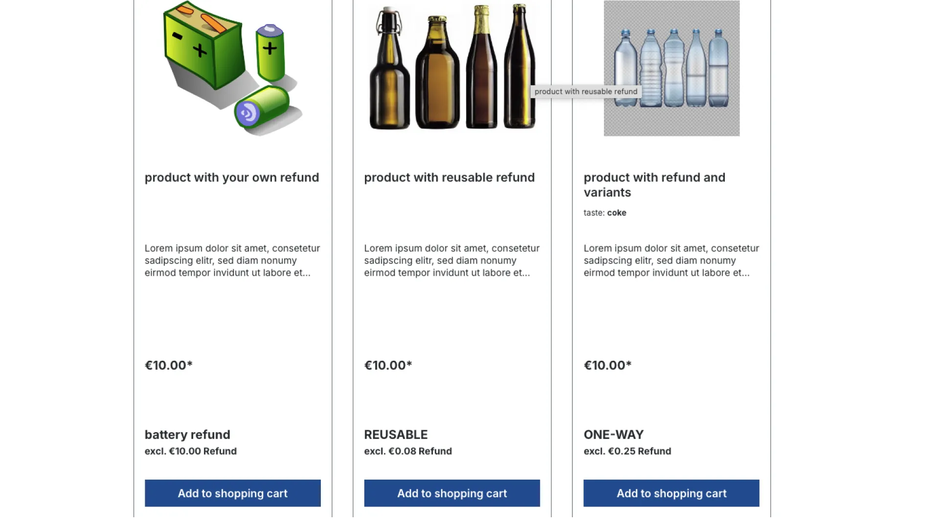939x528 pixels.
Task: Click the 'product with reusable refund' tooltip
Action: 585,91
